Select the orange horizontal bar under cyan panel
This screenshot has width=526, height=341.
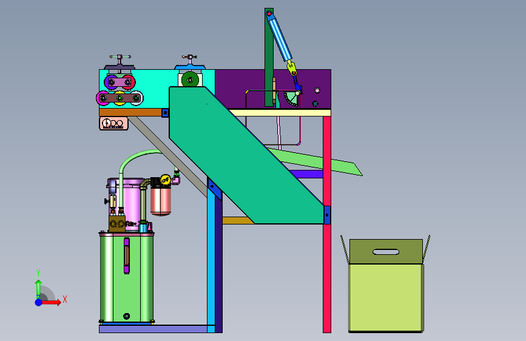(130, 112)
